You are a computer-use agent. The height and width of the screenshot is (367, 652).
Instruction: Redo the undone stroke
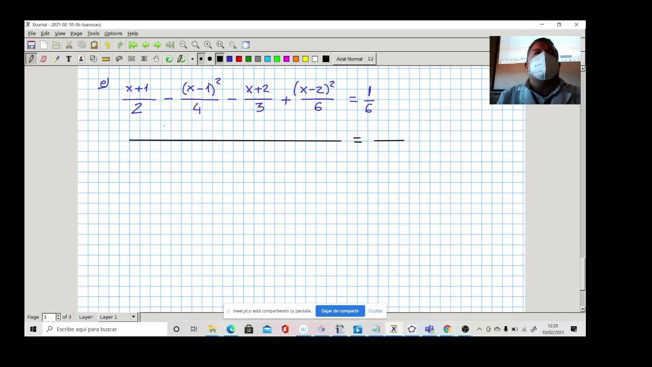click(120, 45)
